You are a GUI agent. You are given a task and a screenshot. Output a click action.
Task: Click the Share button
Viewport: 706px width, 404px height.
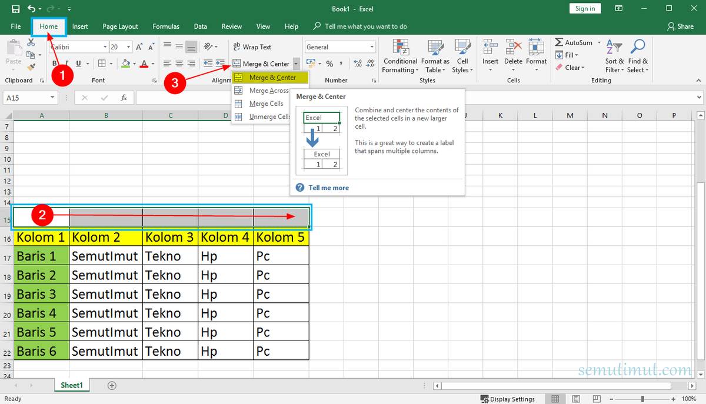(x=681, y=26)
